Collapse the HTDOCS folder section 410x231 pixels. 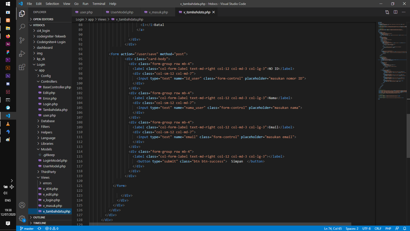click(50, 25)
